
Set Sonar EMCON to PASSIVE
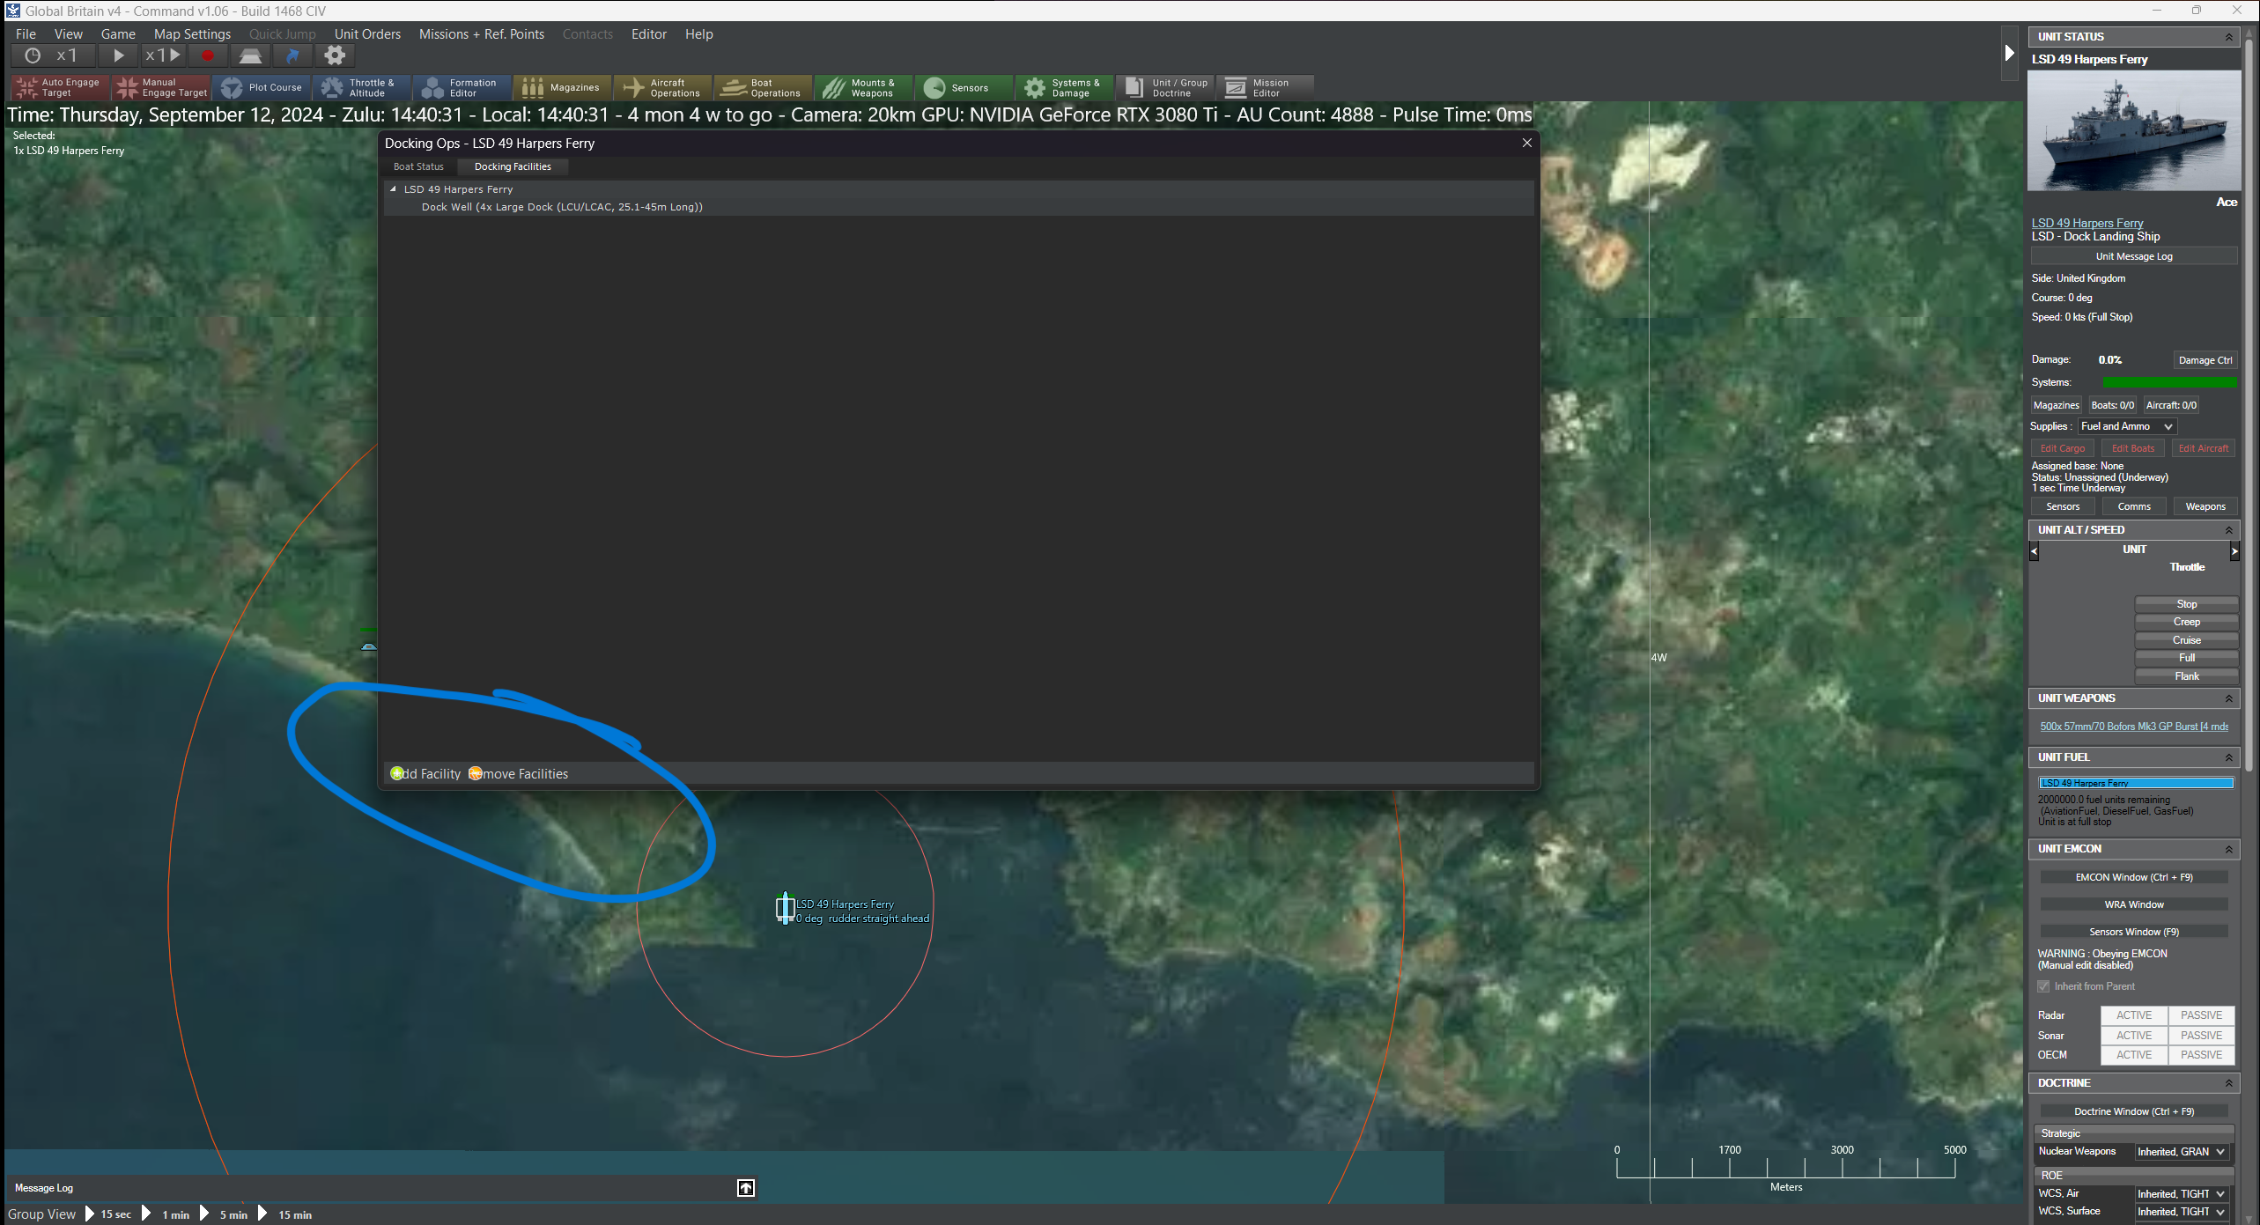click(x=2202, y=1036)
